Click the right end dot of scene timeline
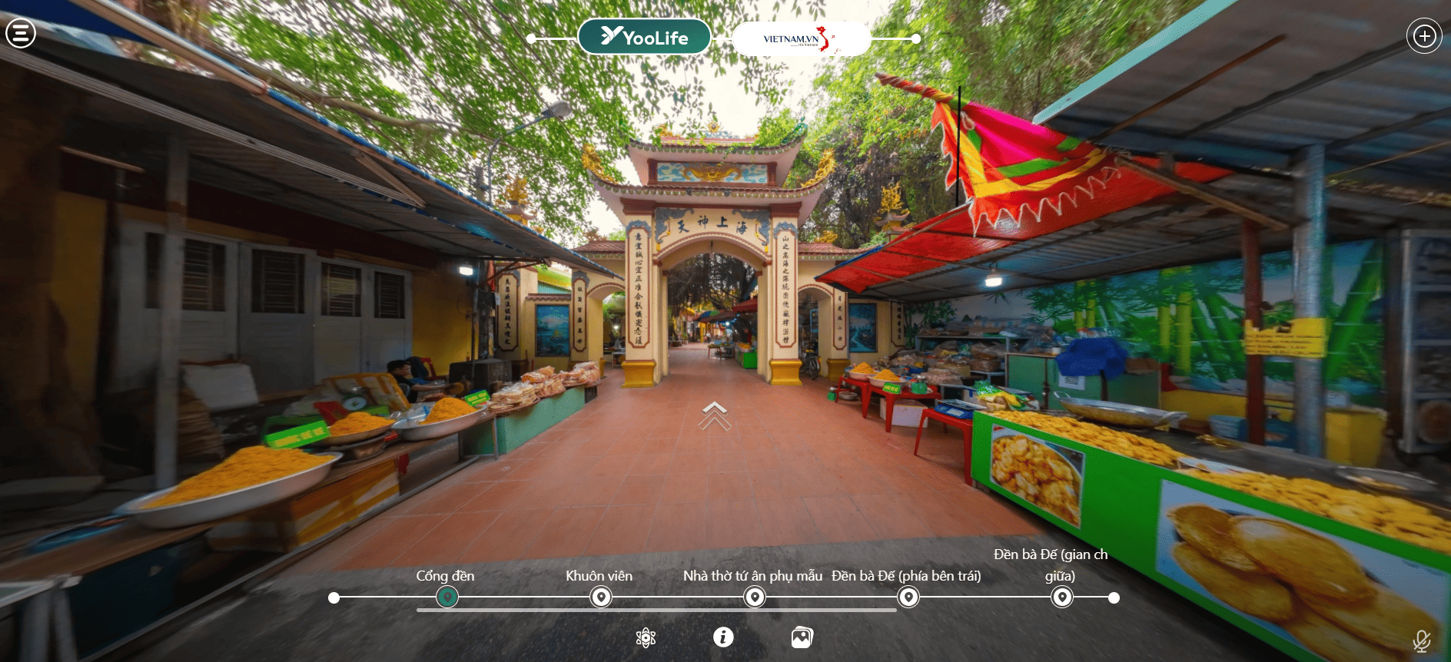This screenshot has height=662, width=1451. (x=1114, y=597)
